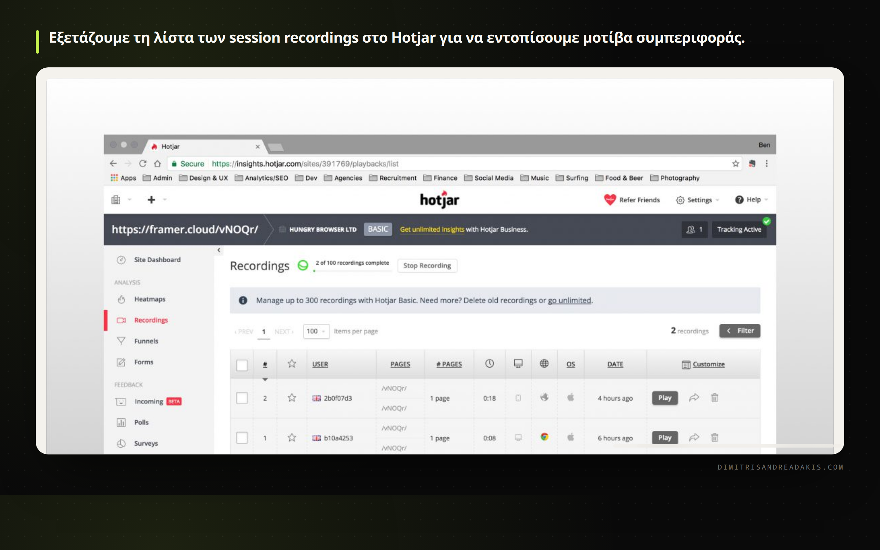Open the organization switcher dropdown
The width and height of the screenshot is (880, 550).
[x=121, y=200]
